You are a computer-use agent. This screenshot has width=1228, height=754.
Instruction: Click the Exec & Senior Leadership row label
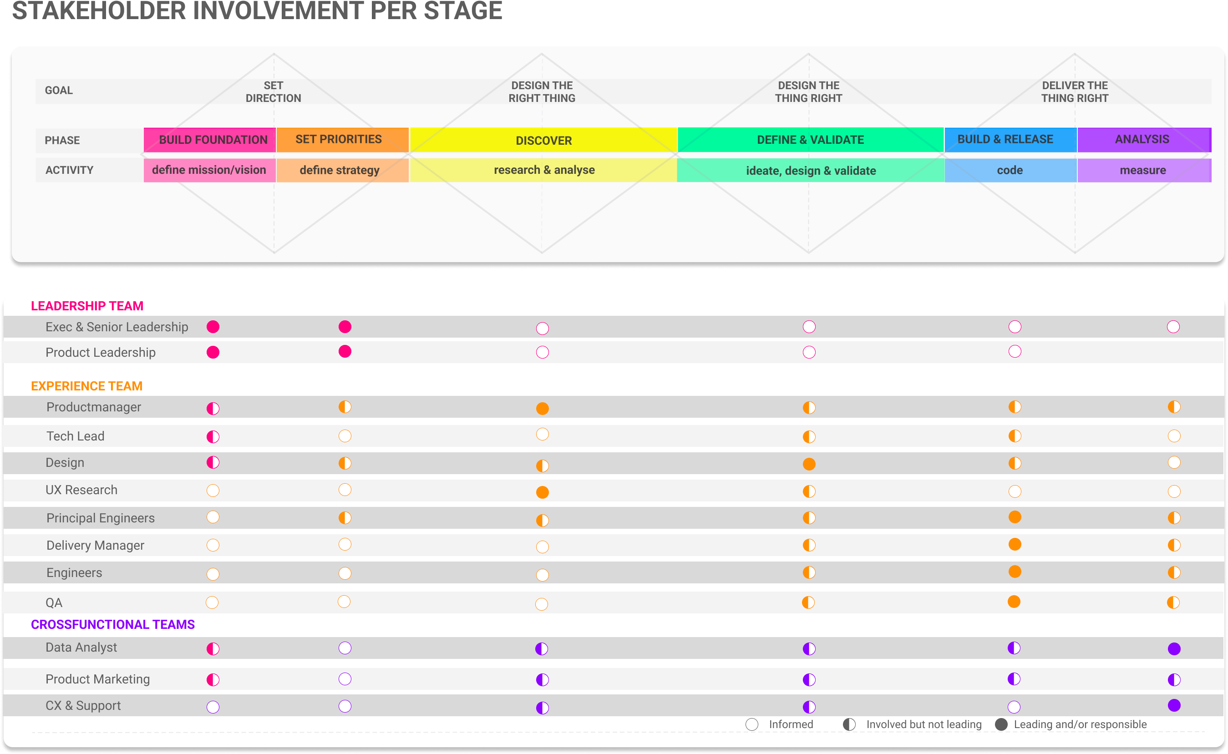point(117,327)
